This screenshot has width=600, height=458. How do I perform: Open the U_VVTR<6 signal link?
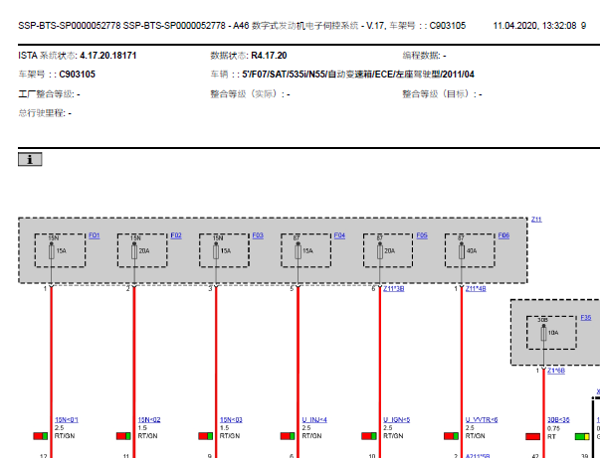[482, 420]
